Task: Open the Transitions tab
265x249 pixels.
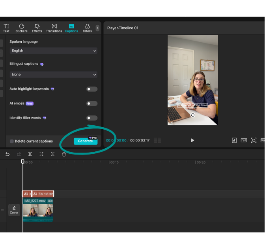Action: click(x=54, y=28)
